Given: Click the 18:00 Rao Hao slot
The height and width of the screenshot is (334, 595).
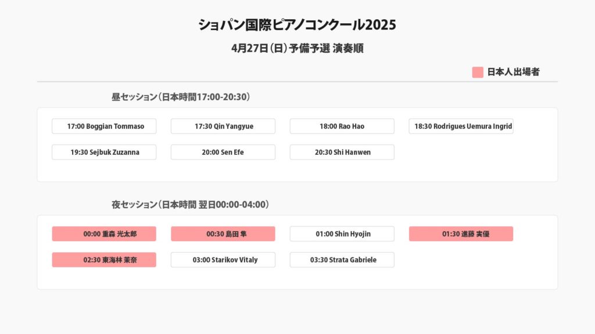Looking at the screenshot, I should [x=342, y=126].
